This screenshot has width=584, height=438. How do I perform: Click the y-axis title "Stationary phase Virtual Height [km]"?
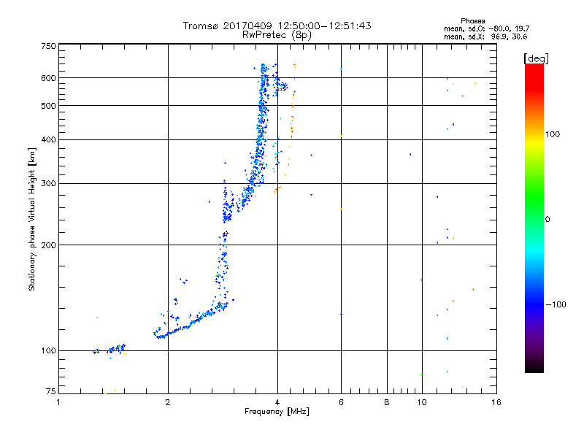pos(32,219)
